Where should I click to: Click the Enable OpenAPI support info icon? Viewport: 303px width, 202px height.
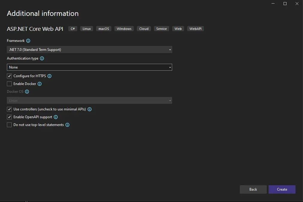click(x=55, y=117)
